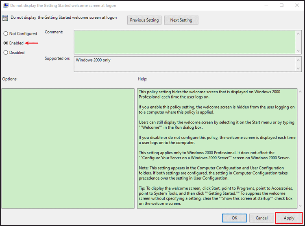The width and height of the screenshot is (305, 226).
Task: Click the Cancel button
Action: pyautogui.click(x=261, y=218)
